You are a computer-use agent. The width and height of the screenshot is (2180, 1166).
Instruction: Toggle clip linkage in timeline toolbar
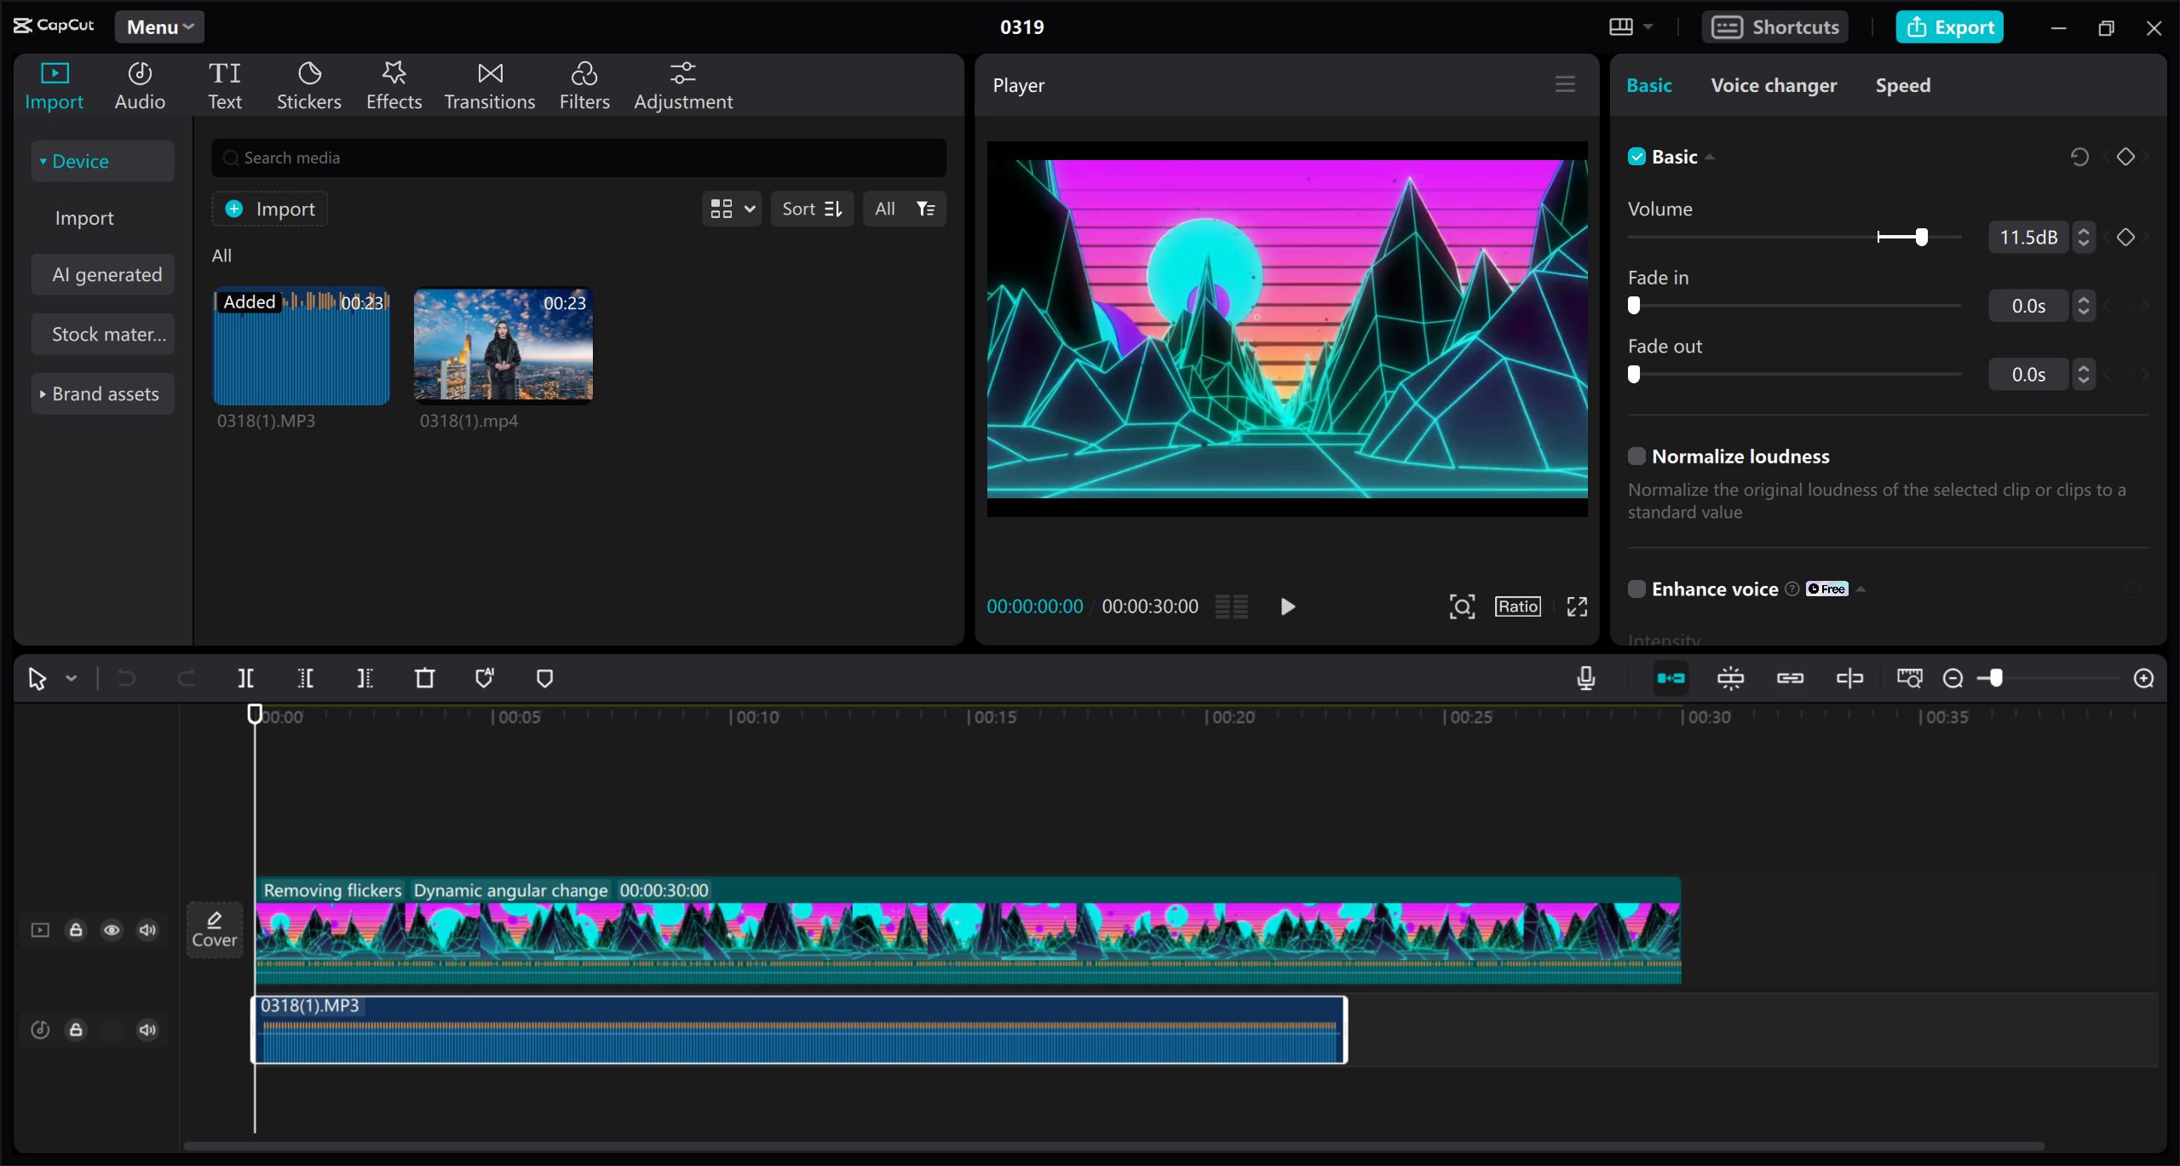click(x=1790, y=678)
